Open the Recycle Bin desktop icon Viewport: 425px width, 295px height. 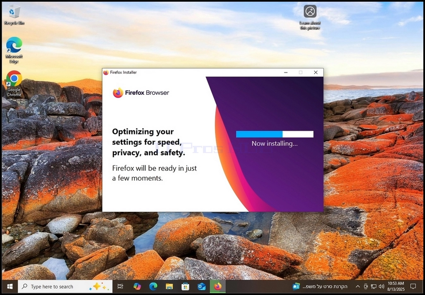click(x=14, y=14)
